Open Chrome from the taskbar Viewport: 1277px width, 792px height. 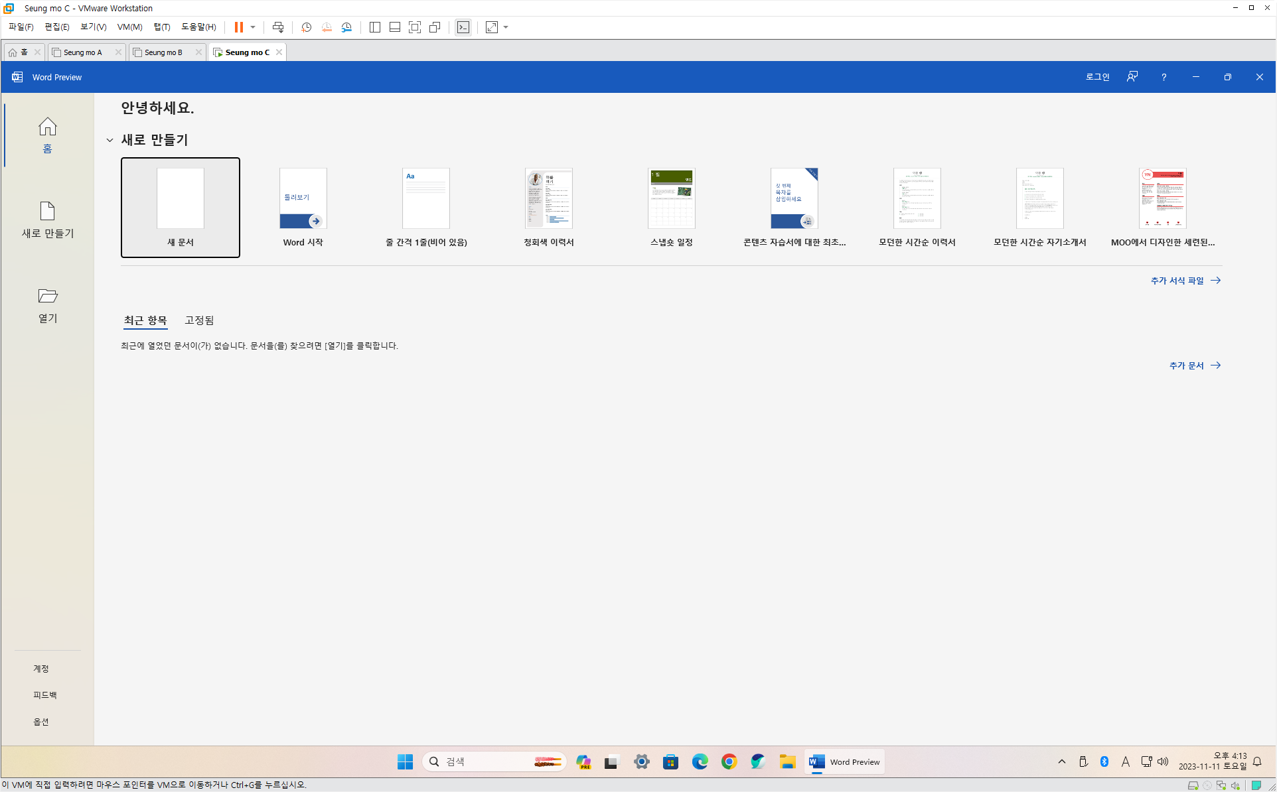(x=729, y=761)
